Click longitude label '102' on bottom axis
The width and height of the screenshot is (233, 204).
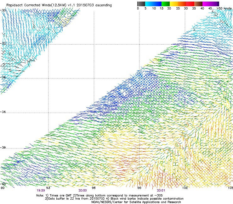click(185, 188)
